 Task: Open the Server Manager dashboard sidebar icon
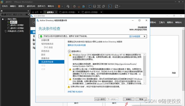pos(34,32)
